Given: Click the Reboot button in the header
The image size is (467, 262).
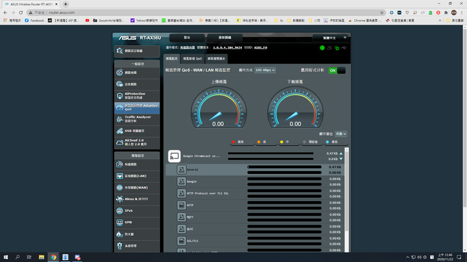Looking at the screenshot, I should [225, 38].
